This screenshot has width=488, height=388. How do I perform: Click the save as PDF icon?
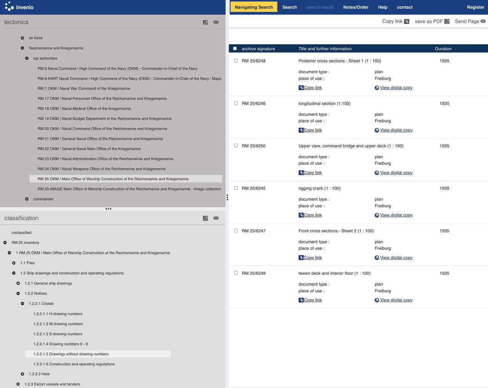pos(447,21)
